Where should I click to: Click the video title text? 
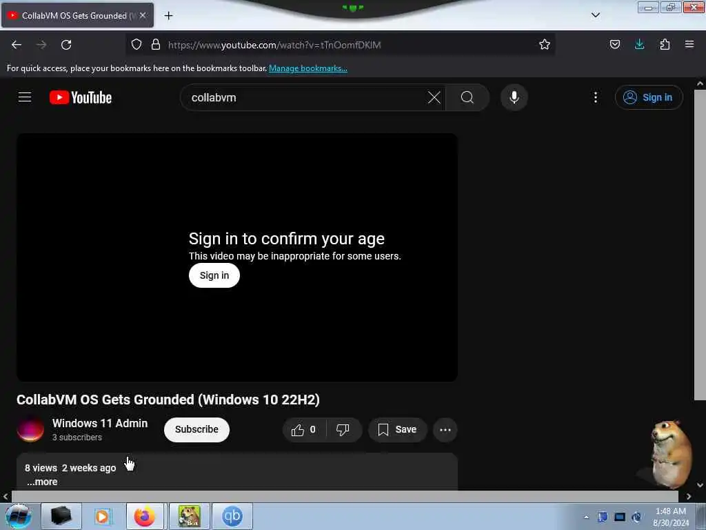click(168, 400)
